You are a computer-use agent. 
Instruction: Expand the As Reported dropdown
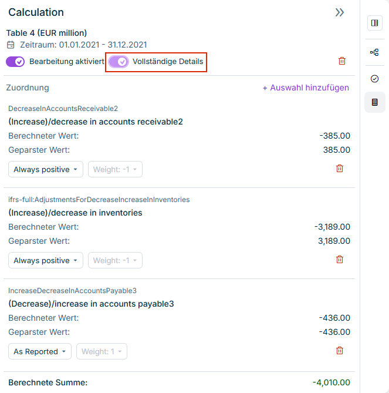click(x=40, y=352)
